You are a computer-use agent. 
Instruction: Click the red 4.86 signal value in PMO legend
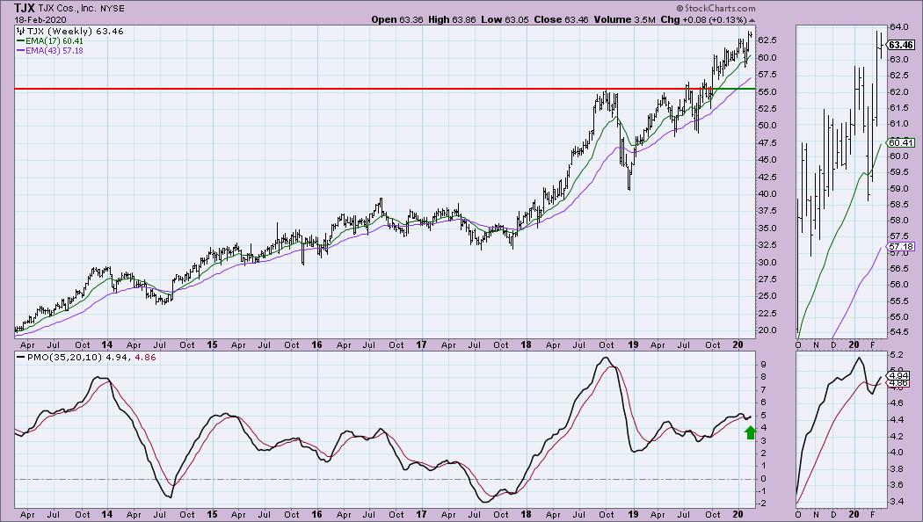[x=145, y=357]
